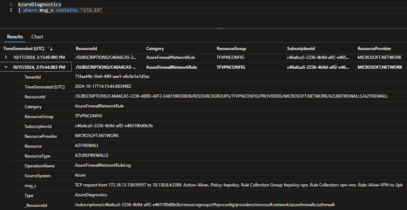Select the Results tab
The width and height of the screenshot is (407, 210).
(14, 37)
